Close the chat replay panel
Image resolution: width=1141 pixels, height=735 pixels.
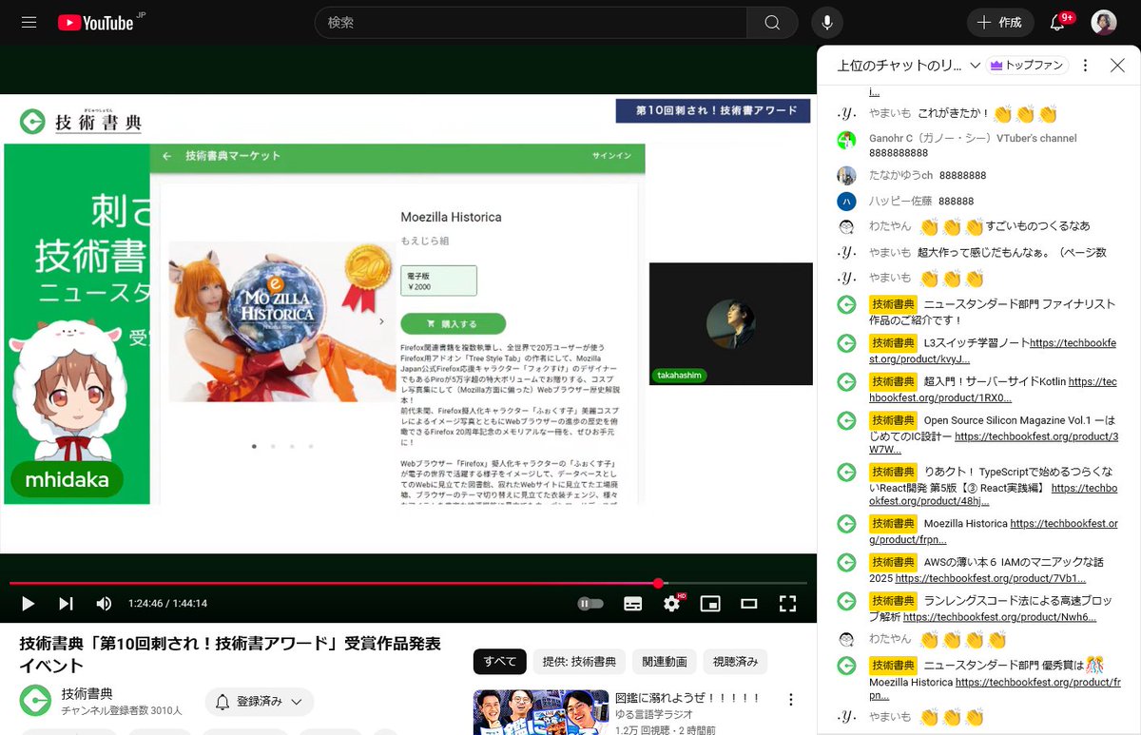click(x=1118, y=66)
